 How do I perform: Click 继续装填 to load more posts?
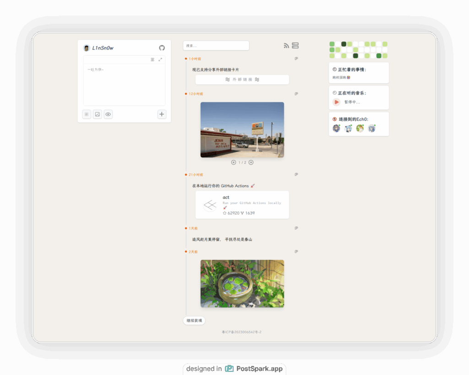[x=194, y=321]
